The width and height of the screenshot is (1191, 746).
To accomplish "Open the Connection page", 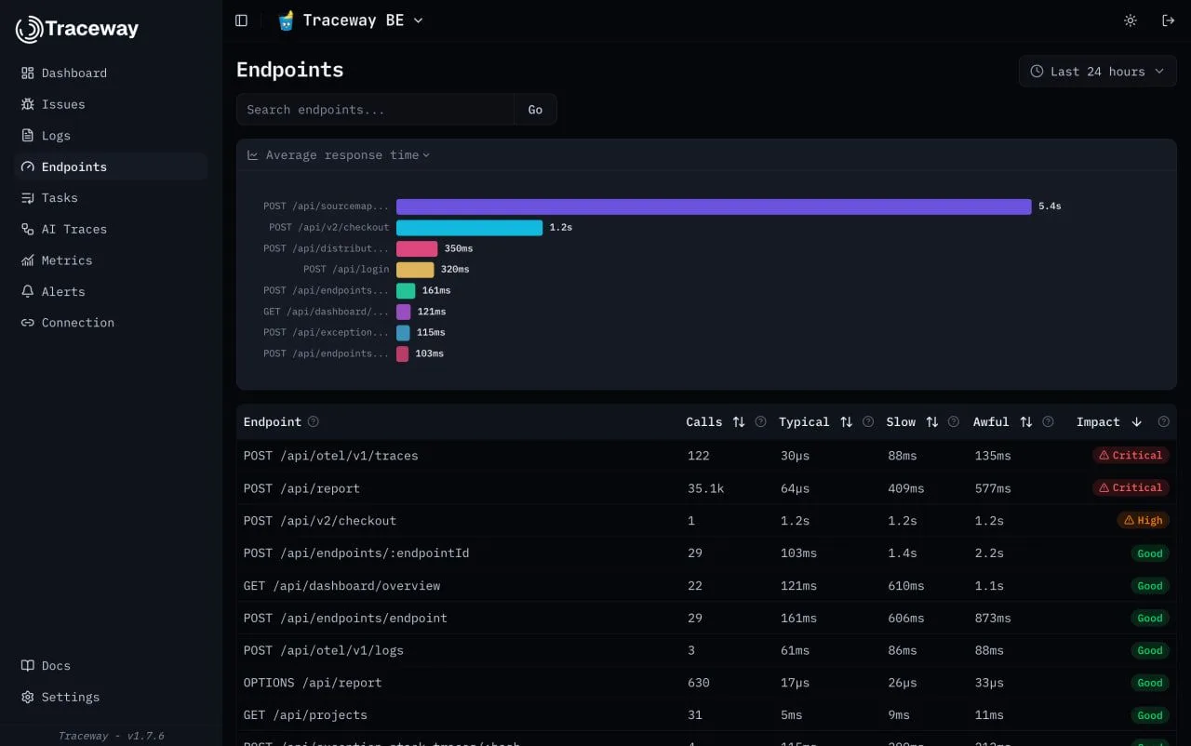I will pos(111,323).
